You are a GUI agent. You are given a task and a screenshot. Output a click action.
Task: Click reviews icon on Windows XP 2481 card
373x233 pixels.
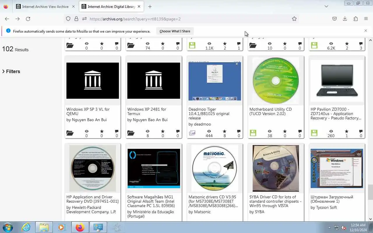coord(178,131)
